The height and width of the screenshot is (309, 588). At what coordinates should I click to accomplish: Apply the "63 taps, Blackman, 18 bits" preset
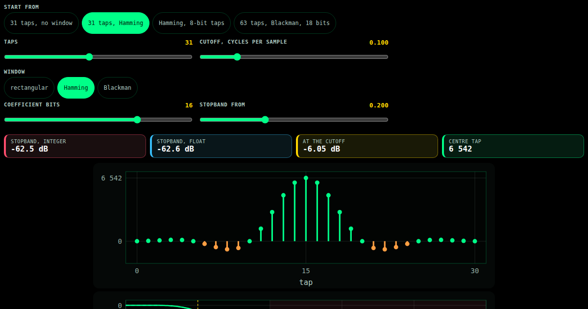coord(285,23)
